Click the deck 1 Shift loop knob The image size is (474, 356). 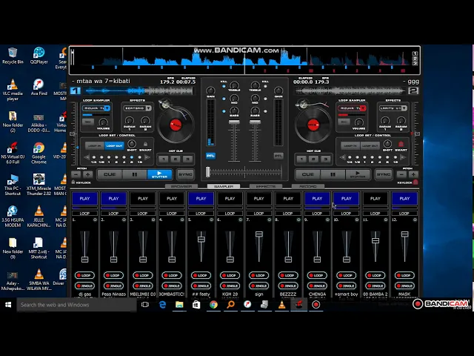click(132, 143)
